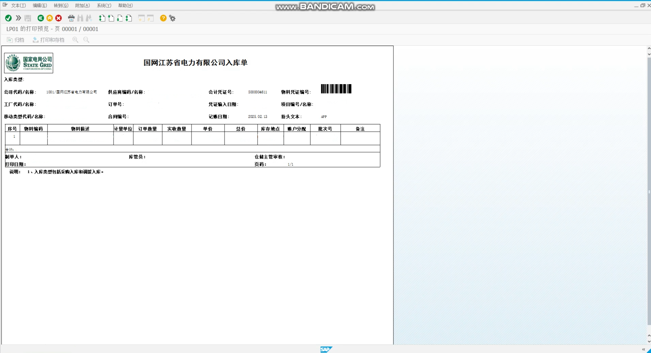Open the 系统(Y) menu
Image resolution: width=651 pixels, height=353 pixels.
104,5
